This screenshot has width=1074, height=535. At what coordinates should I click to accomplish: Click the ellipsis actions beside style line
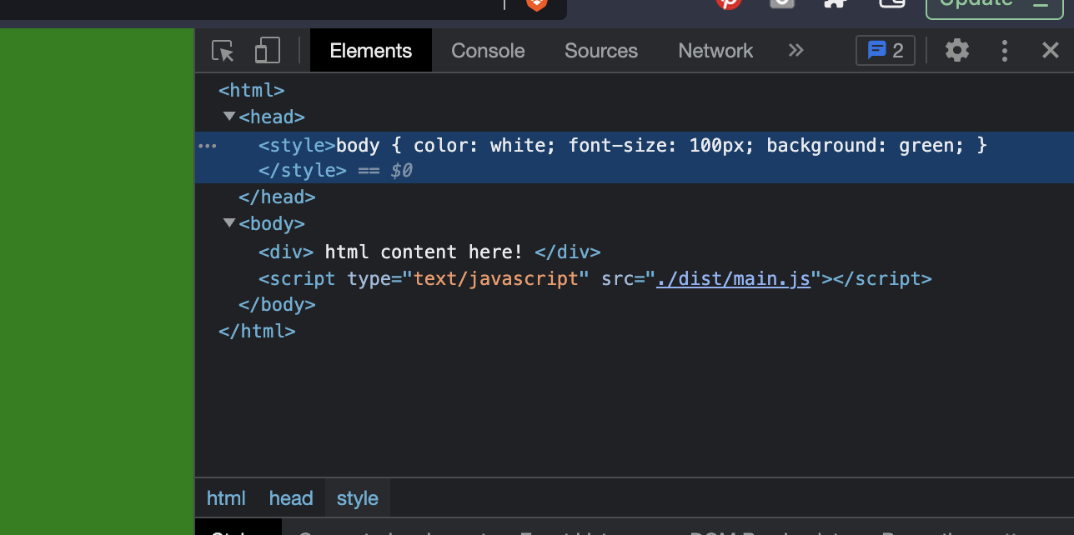(x=208, y=146)
